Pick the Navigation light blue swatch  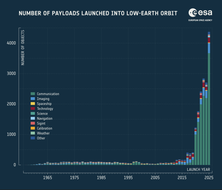point(33,118)
